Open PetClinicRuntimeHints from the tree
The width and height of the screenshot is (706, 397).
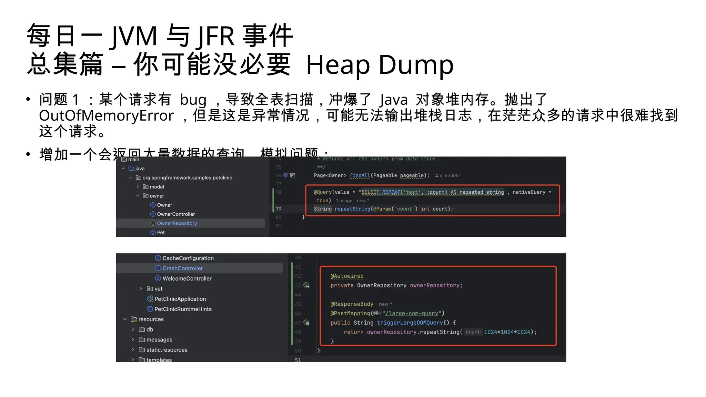click(183, 309)
